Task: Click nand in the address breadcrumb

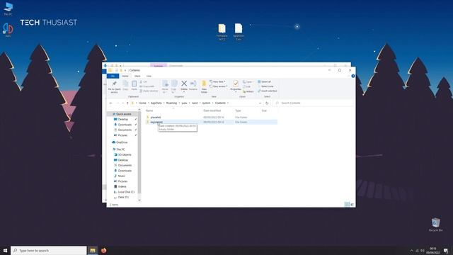Action: click(195, 103)
